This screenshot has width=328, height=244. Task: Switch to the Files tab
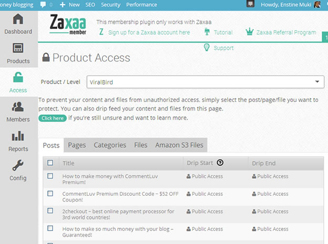click(x=141, y=145)
